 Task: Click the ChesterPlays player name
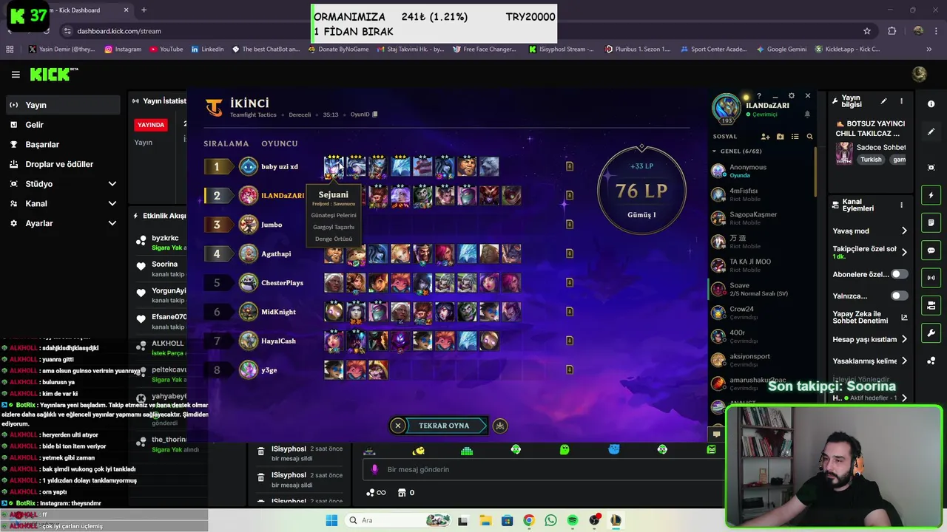point(282,283)
